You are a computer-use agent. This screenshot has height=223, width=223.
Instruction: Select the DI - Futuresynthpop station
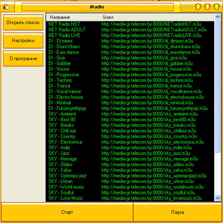click(x=67, y=108)
